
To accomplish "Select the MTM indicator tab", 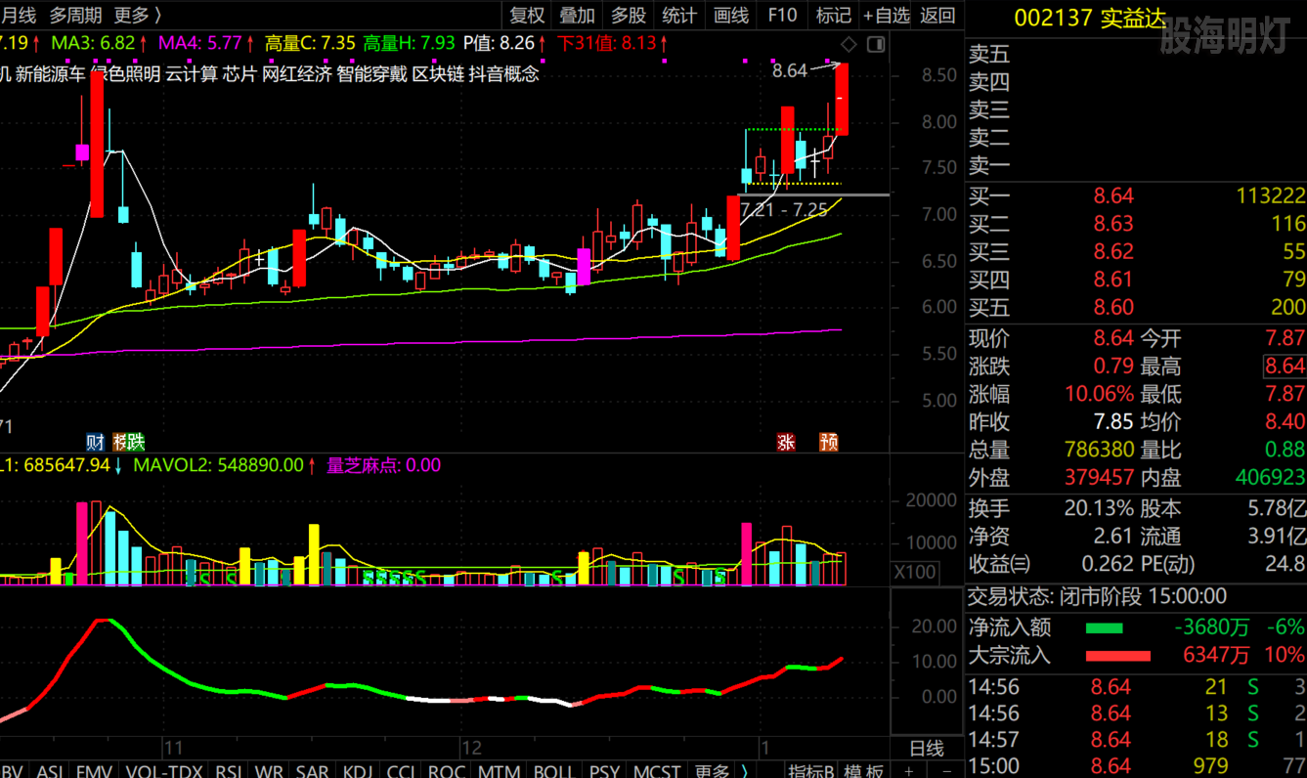I will 499,771.
